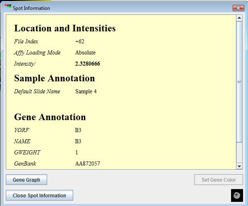This screenshot has height=206, width=248.
Task: Click the YORF value B3
Action: click(x=78, y=130)
